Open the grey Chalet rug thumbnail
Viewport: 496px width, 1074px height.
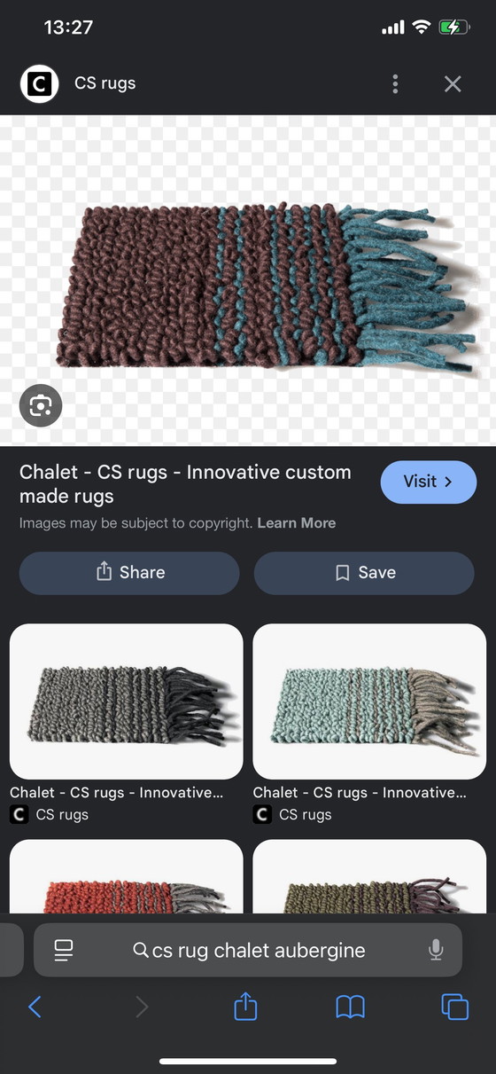[126, 702]
